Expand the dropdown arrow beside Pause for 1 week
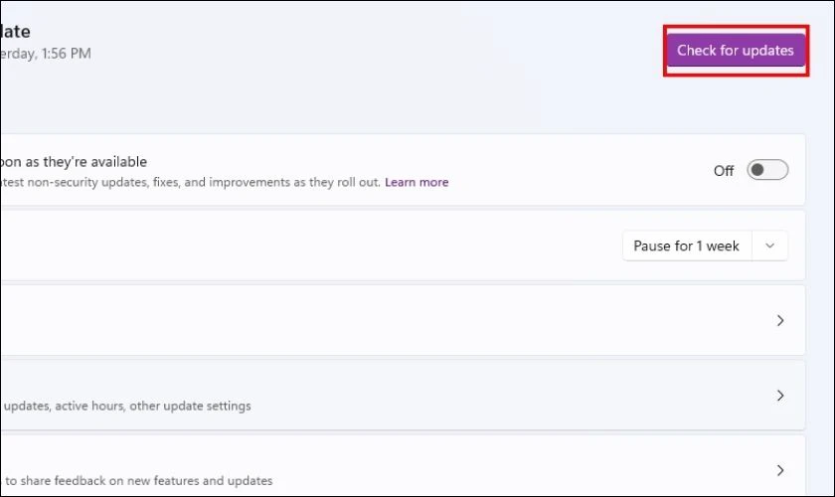 click(x=770, y=246)
